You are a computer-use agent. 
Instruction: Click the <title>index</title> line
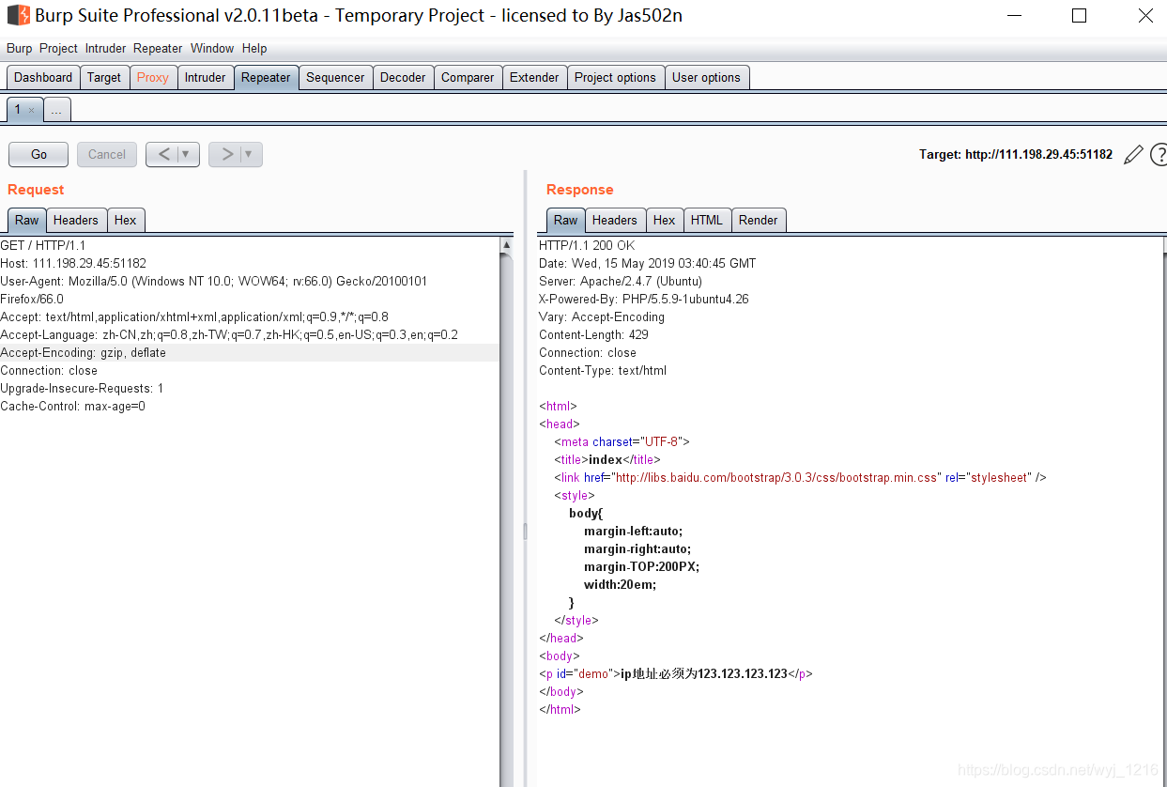pos(607,459)
